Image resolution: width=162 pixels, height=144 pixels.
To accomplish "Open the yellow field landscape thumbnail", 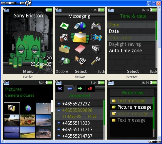I will point(28,132).
